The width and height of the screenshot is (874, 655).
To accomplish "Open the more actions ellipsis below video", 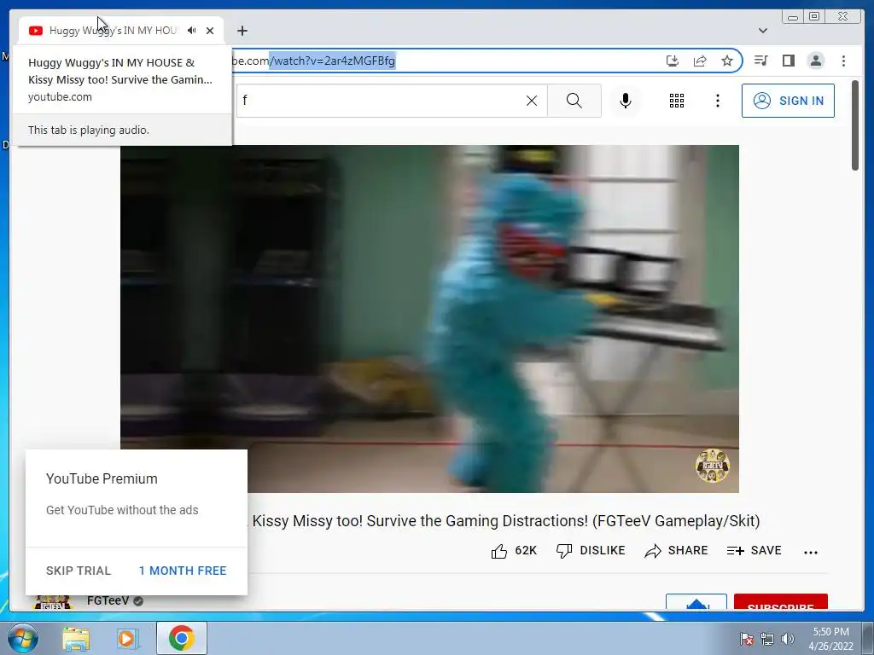I will (811, 552).
